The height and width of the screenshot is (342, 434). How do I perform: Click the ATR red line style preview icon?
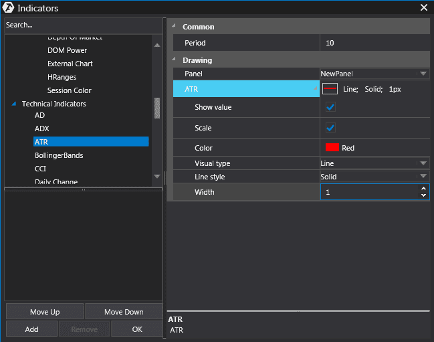(x=330, y=89)
